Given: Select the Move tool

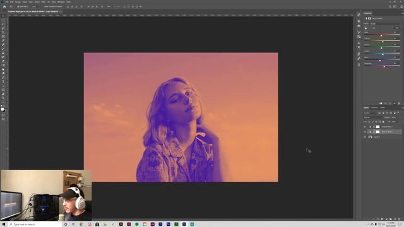Looking at the screenshot, I should (3, 16).
